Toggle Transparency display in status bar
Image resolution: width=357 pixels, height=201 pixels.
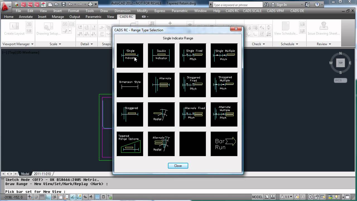[97, 197]
